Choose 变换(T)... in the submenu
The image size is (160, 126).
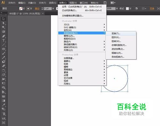point(121,33)
